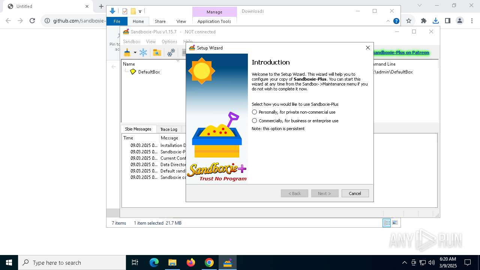Open the cleanup broom dropdown arrow
This screenshot has height=270, width=480.
pyautogui.click(x=135, y=53)
